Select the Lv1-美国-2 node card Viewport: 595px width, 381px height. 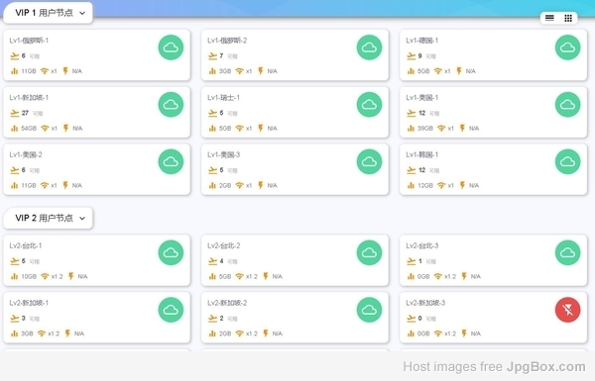[97, 169]
